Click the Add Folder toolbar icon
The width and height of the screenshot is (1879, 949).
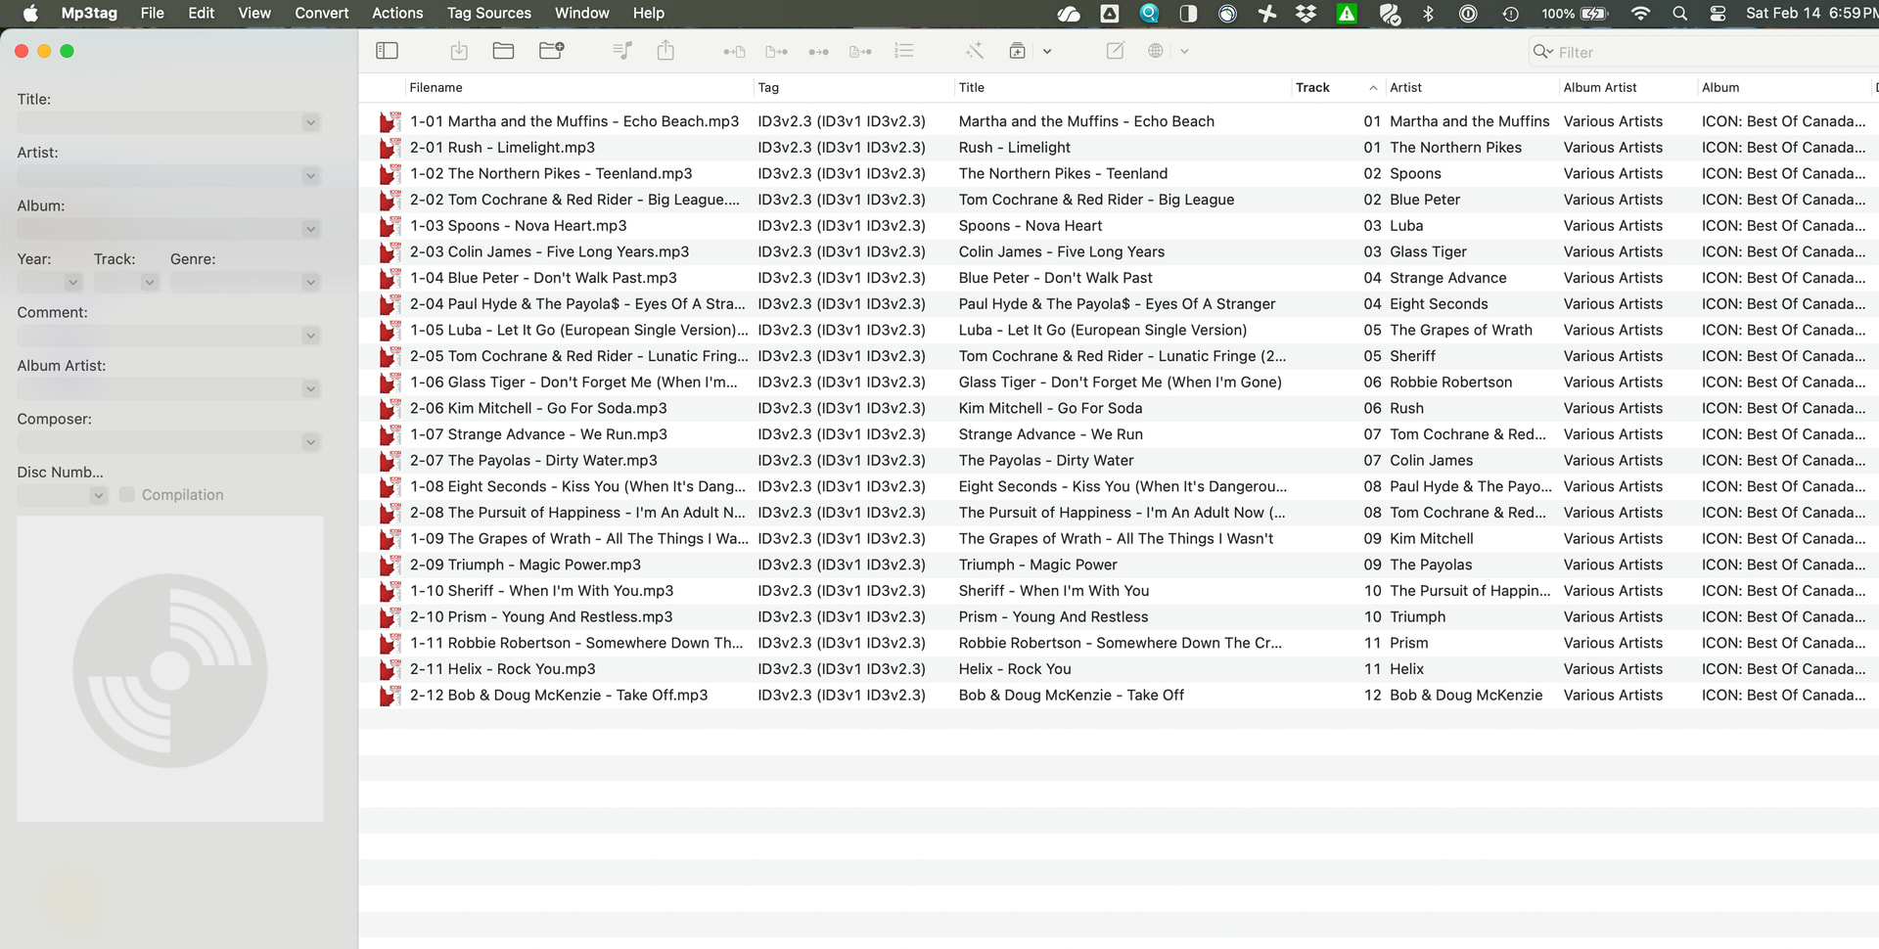[x=552, y=51]
